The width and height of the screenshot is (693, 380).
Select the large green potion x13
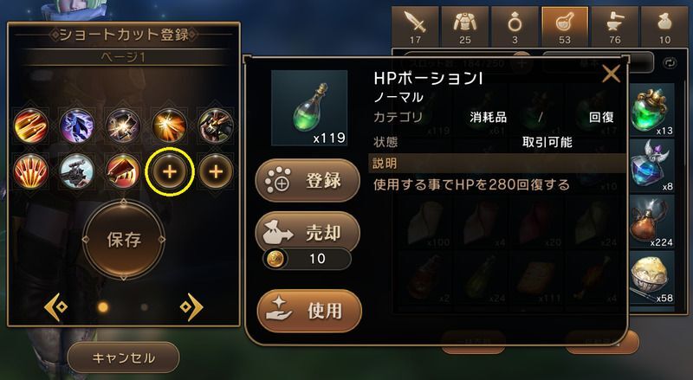pyautogui.click(x=651, y=110)
